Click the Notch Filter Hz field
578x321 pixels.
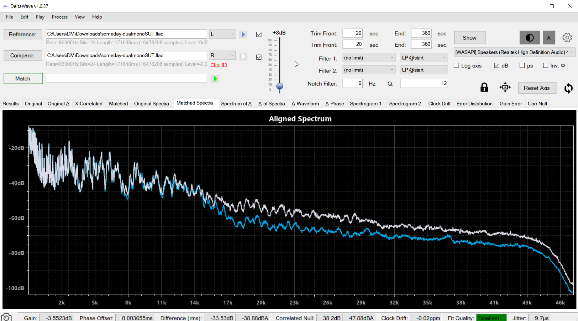(353, 83)
